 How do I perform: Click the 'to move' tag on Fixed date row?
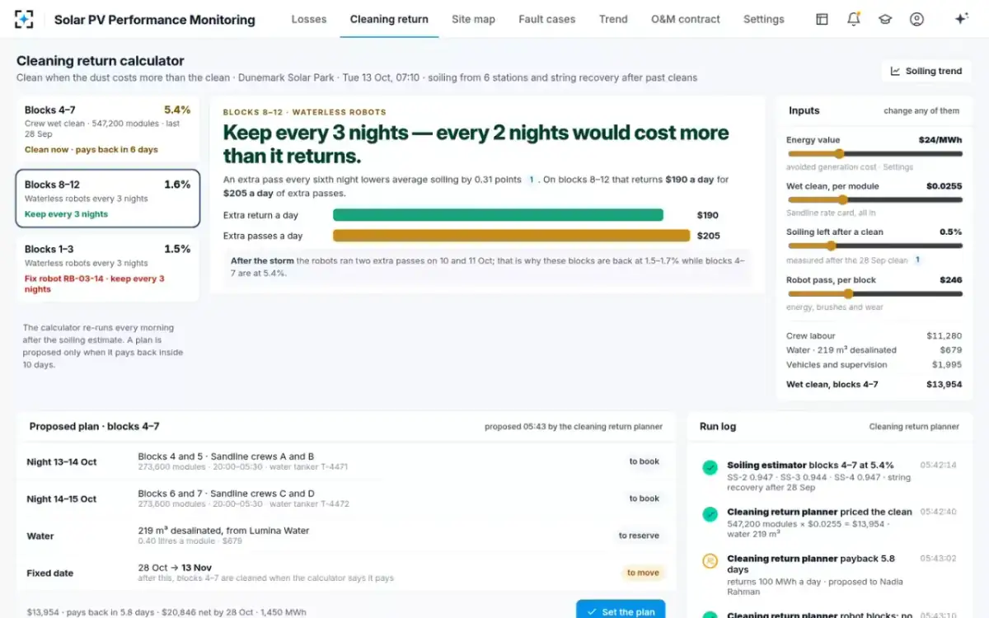pos(643,573)
